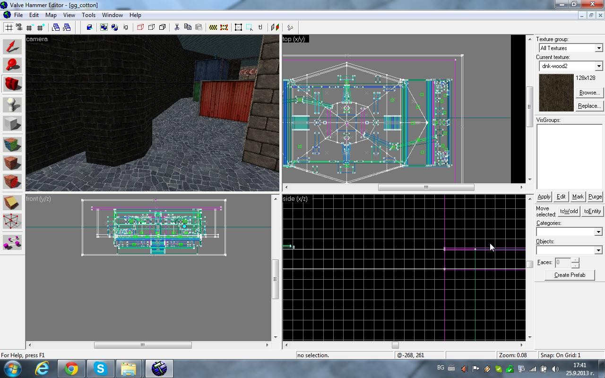
Task: Click the cut scissors toolbar icon
Action: pyautogui.click(x=177, y=27)
